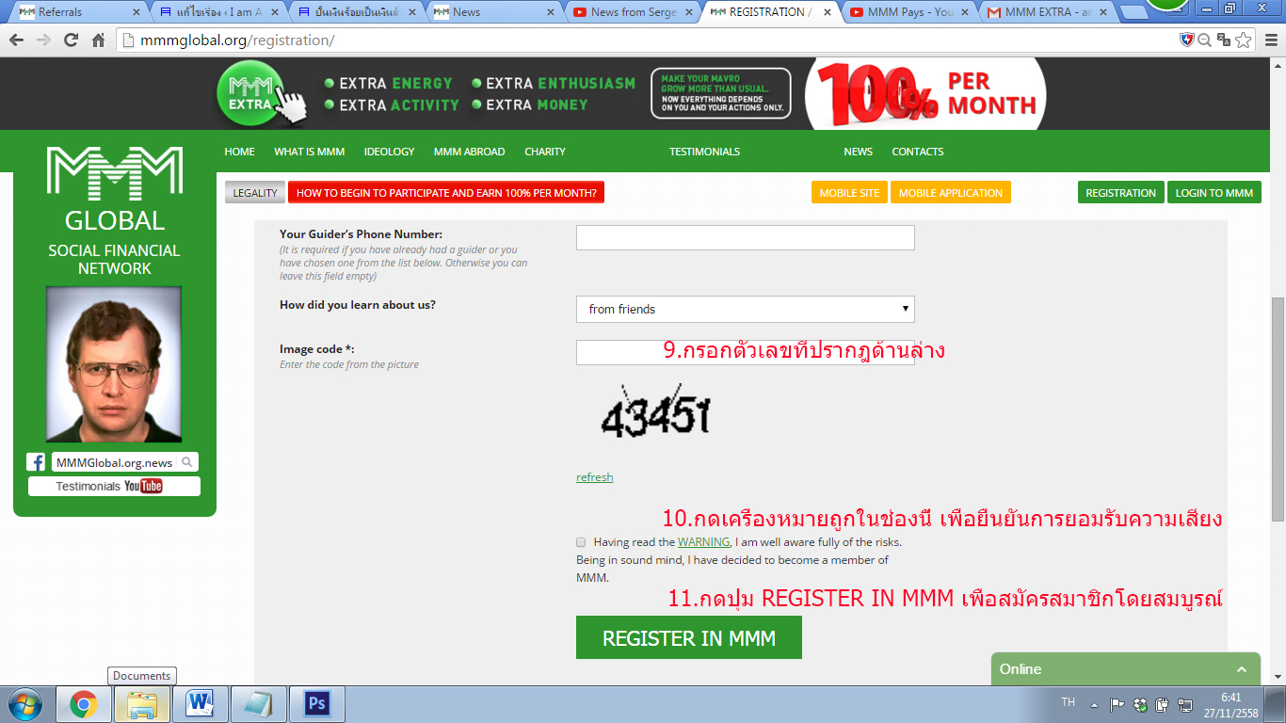Click the shield extension icon in address bar

(1187, 40)
